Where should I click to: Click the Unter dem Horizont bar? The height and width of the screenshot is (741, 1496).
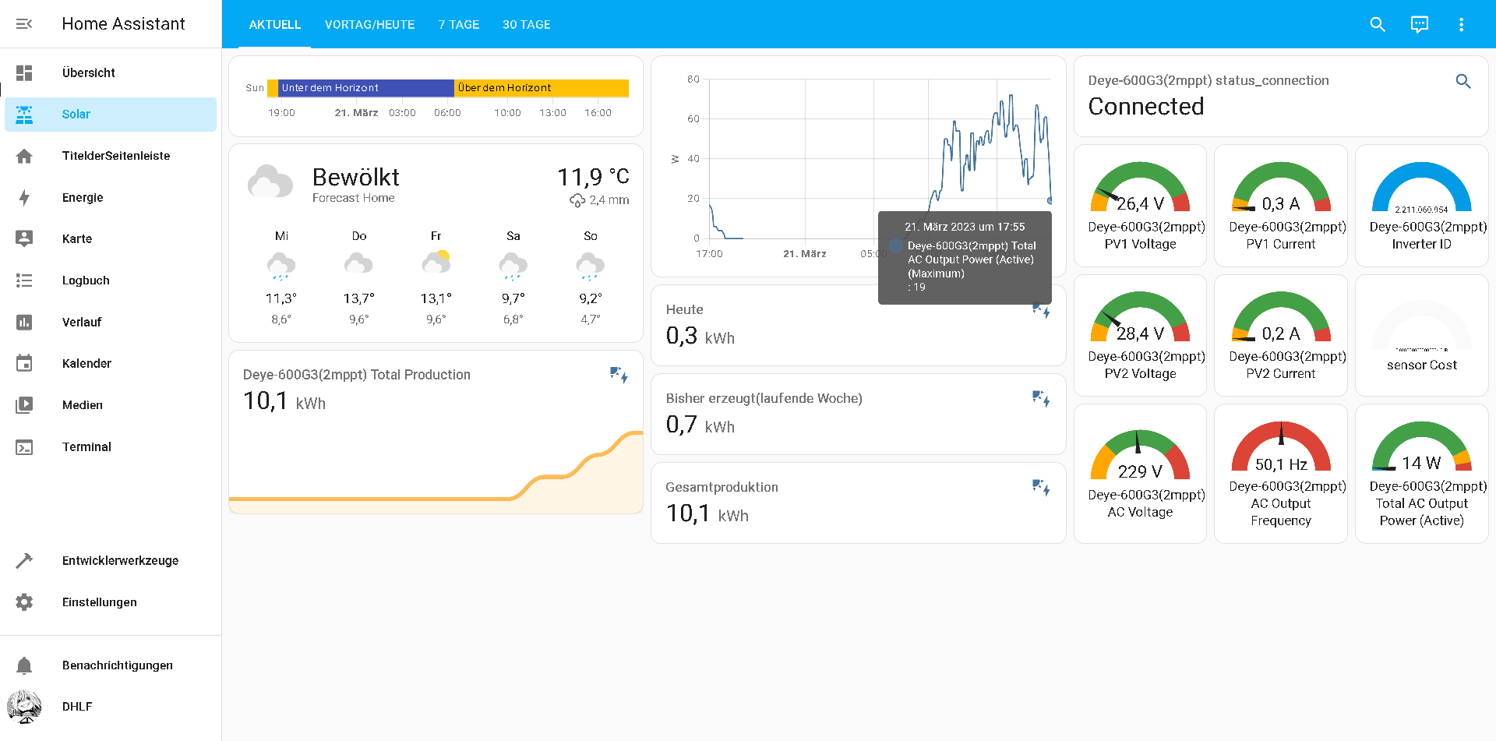coord(366,88)
